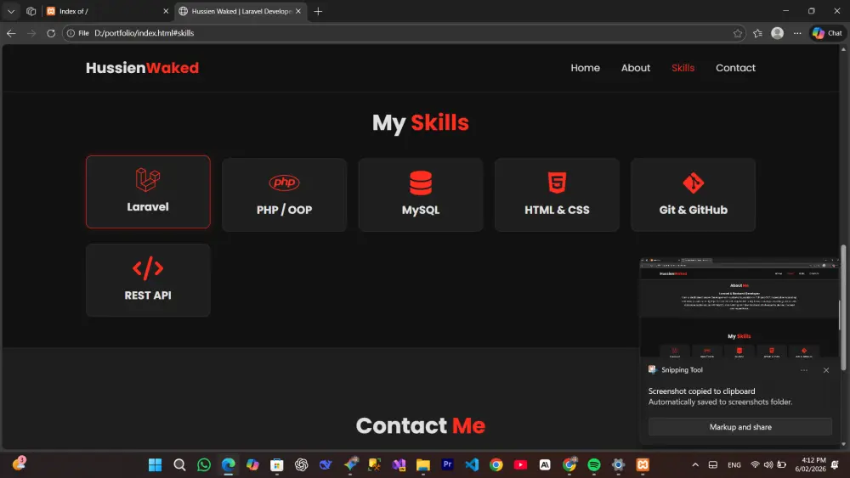The width and height of the screenshot is (850, 478).
Task: Open Windows Settings gear in taskbar
Action: [x=618, y=464]
